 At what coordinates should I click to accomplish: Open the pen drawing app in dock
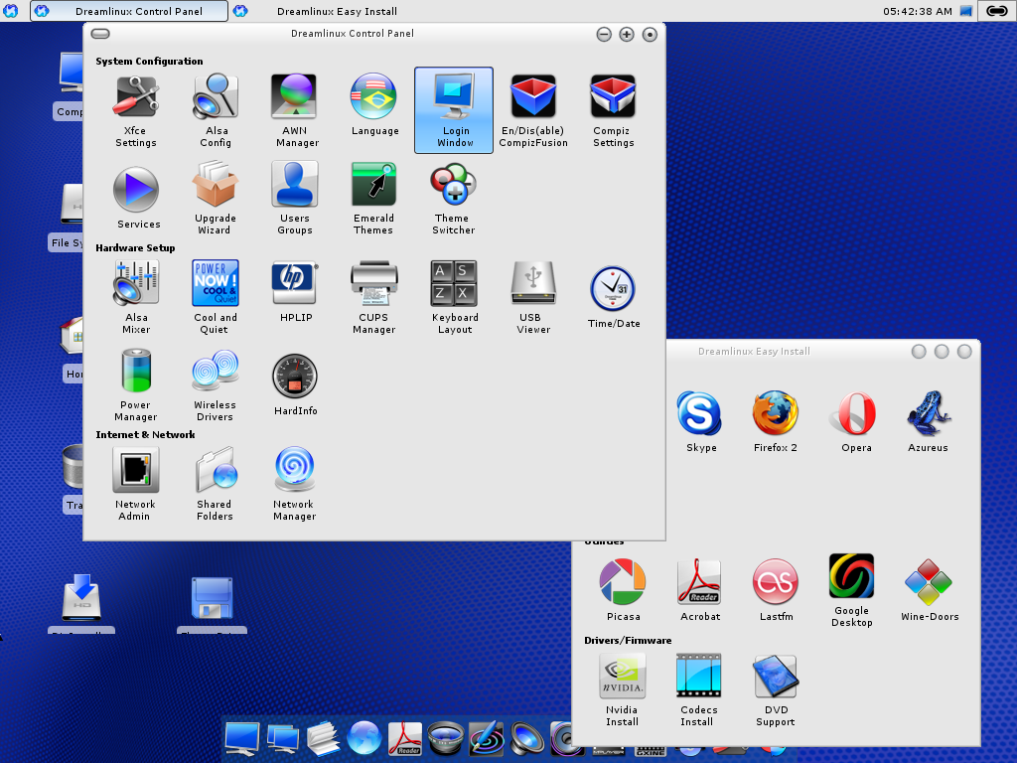pos(487,738)
